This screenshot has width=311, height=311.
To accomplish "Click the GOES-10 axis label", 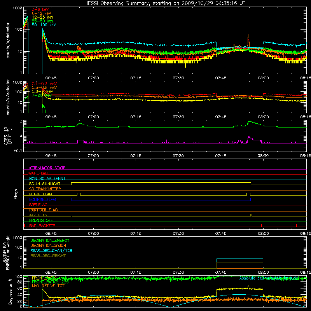I will pyautogui.click(x=6, y=136).
